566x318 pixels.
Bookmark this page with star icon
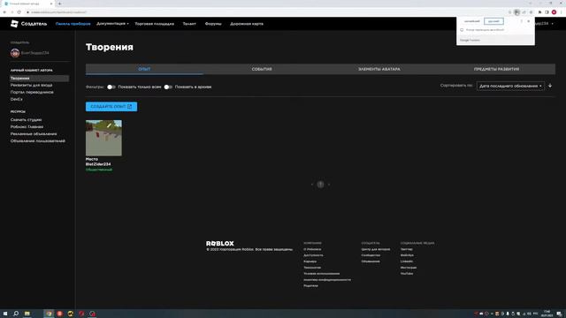[x=531, y=12]
